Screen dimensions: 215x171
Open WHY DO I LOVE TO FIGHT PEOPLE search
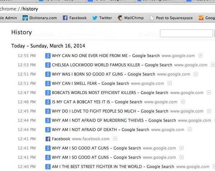pyautogui.click(x=110, y=111)
